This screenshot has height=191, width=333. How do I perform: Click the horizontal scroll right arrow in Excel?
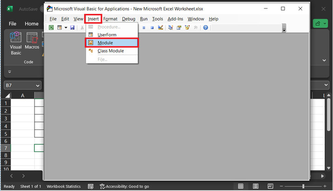coord(322,176)
